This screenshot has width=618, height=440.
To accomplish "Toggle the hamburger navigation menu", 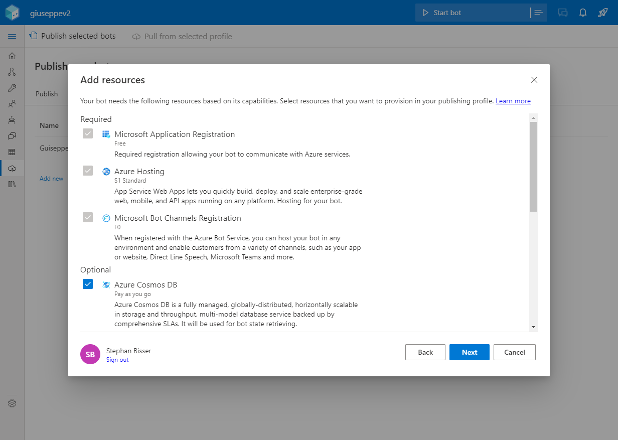I will click(12, 37).
